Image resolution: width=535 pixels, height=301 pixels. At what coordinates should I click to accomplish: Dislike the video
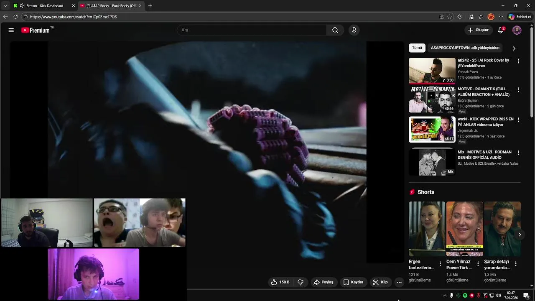[x=301, y=282]
